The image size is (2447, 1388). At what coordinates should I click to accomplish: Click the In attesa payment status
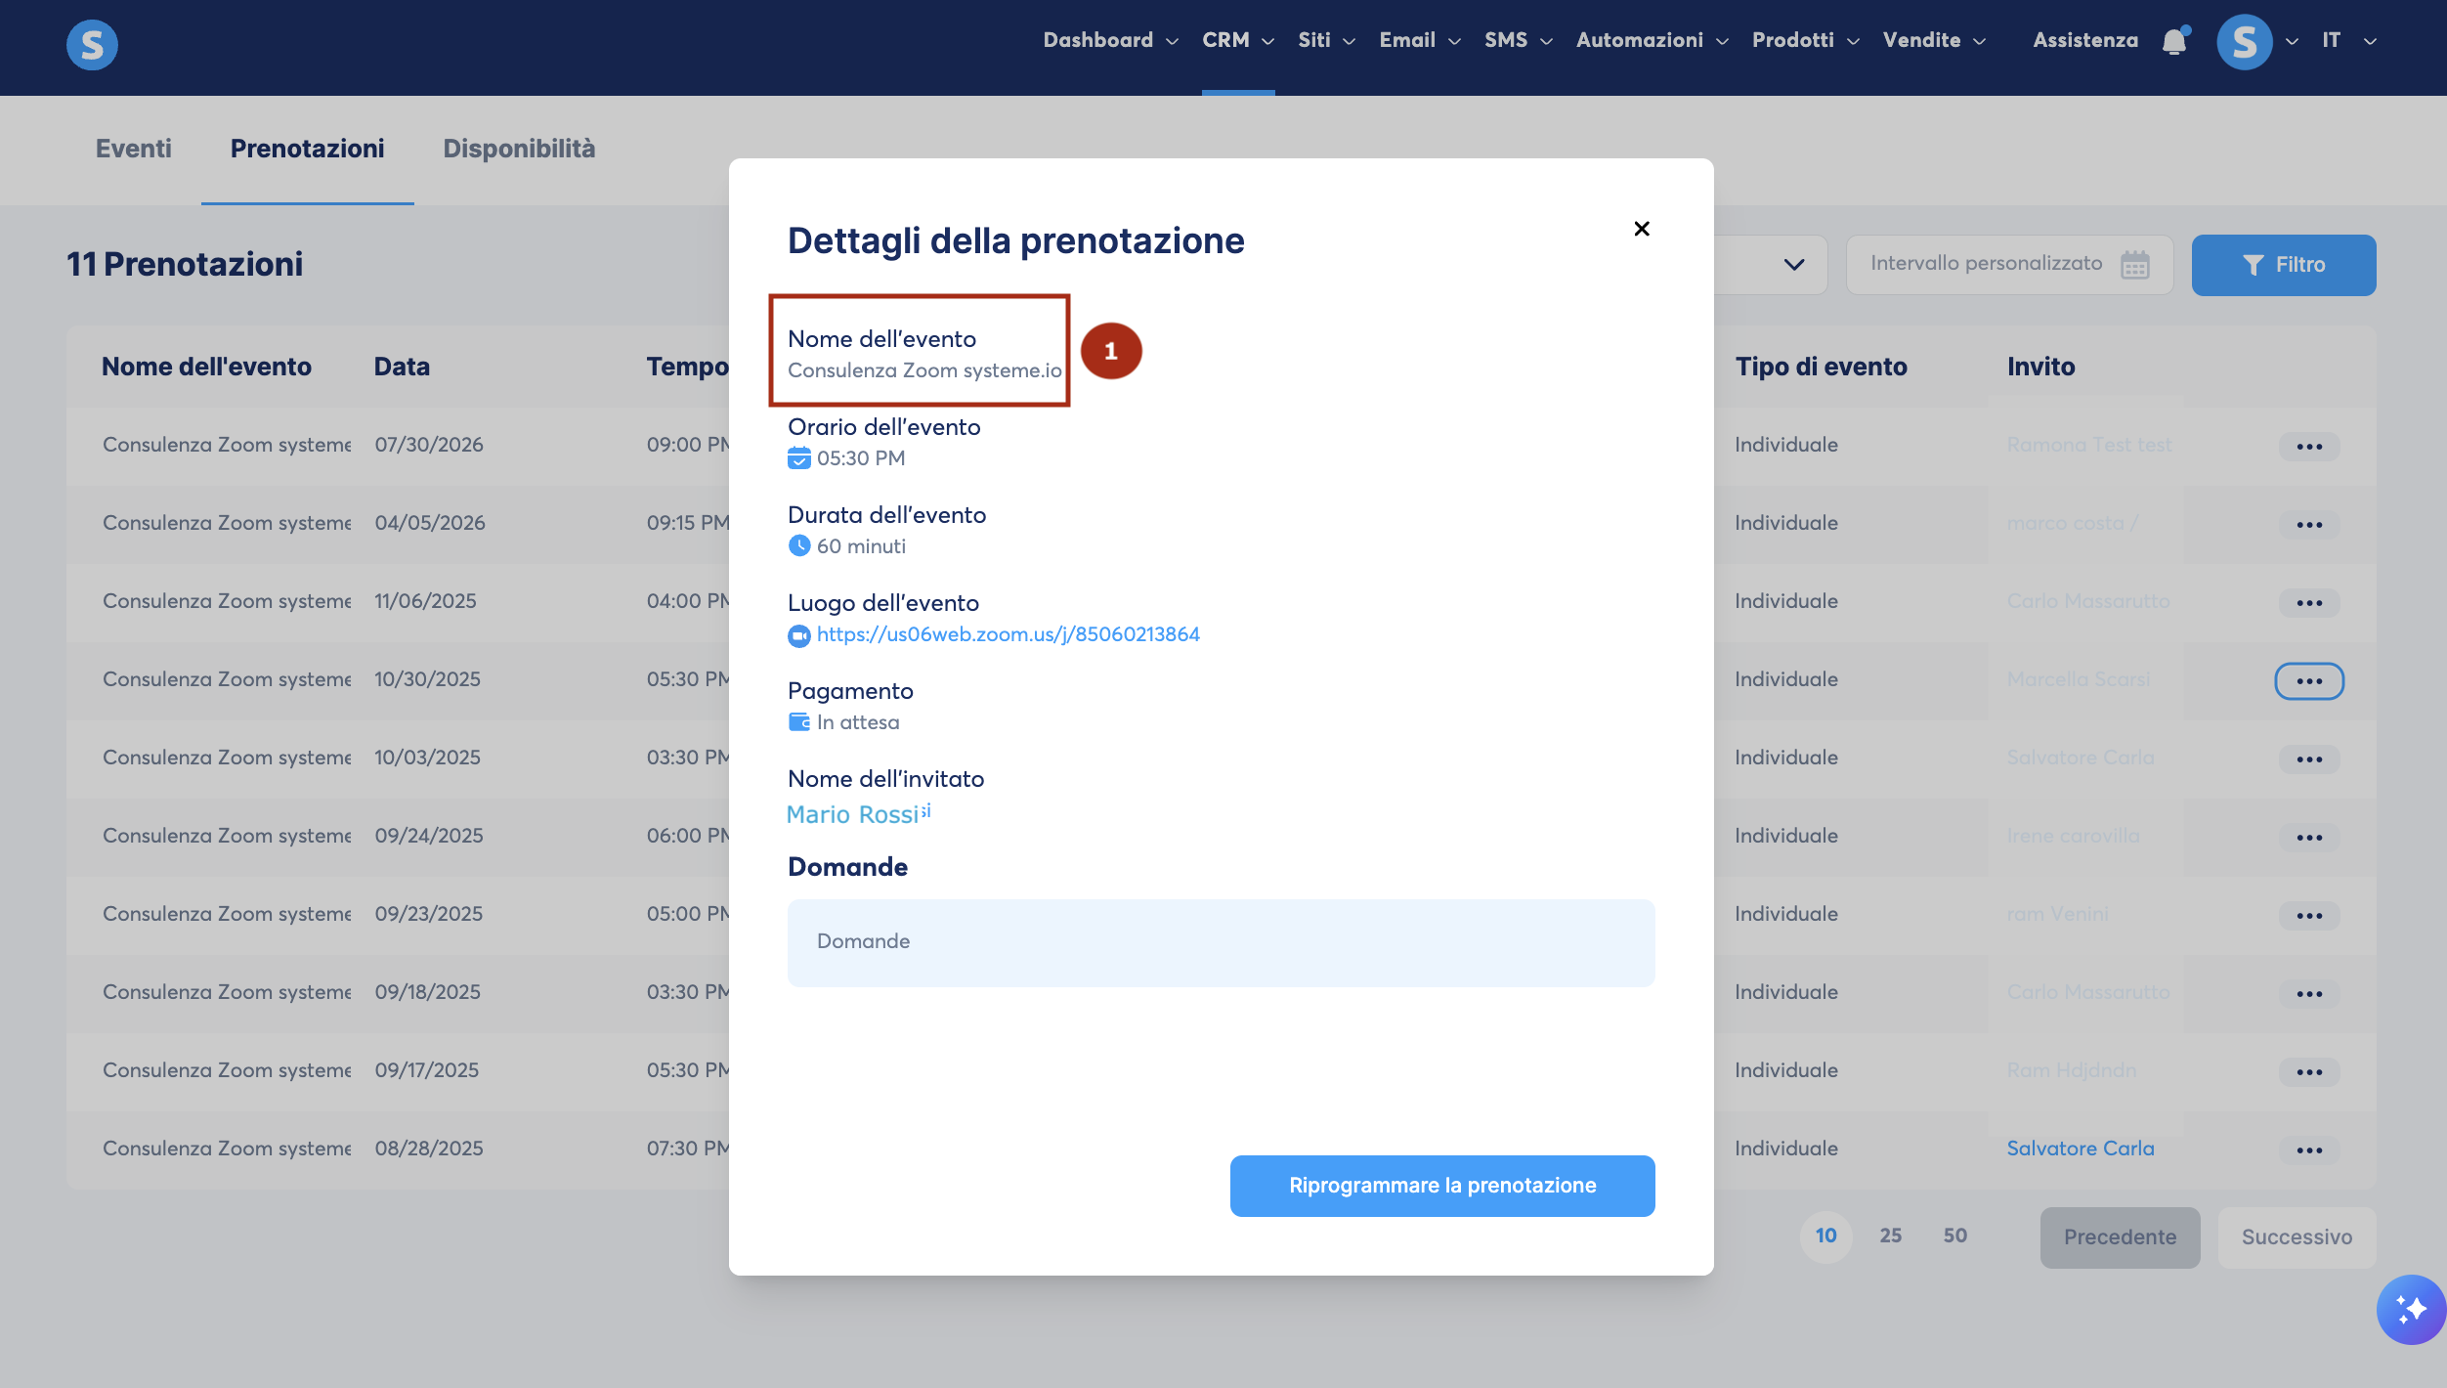pyautogui.click(x=858, y=722)
